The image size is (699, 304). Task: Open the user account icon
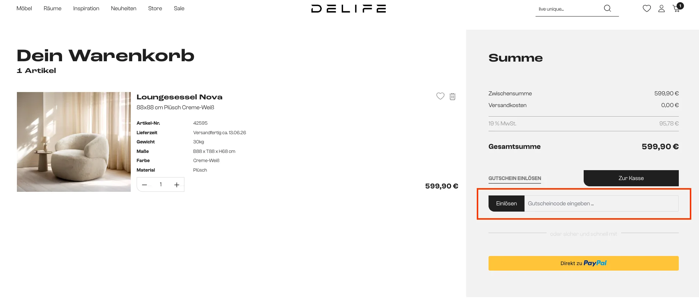click(x=661, y=8)
